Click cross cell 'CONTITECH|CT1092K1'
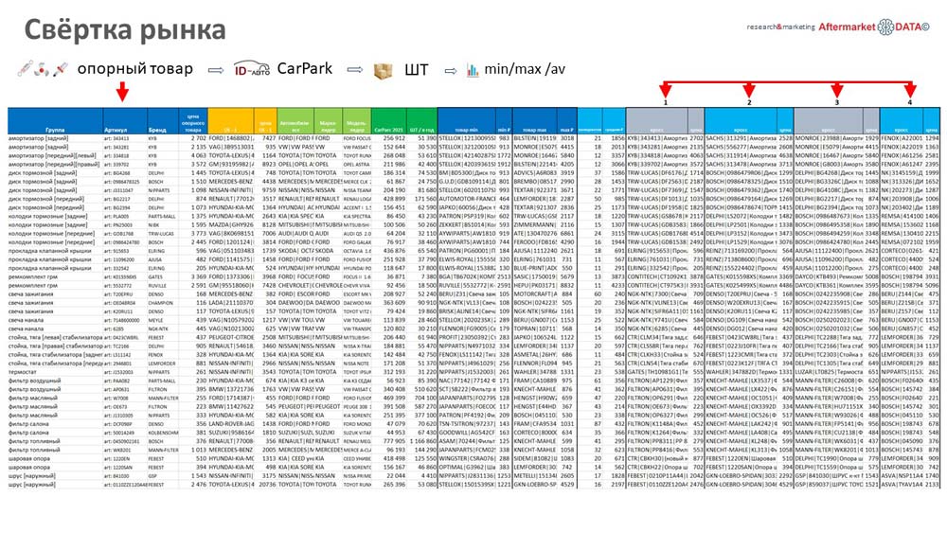The height and width of the screenshot is (533, 947). 657,277
